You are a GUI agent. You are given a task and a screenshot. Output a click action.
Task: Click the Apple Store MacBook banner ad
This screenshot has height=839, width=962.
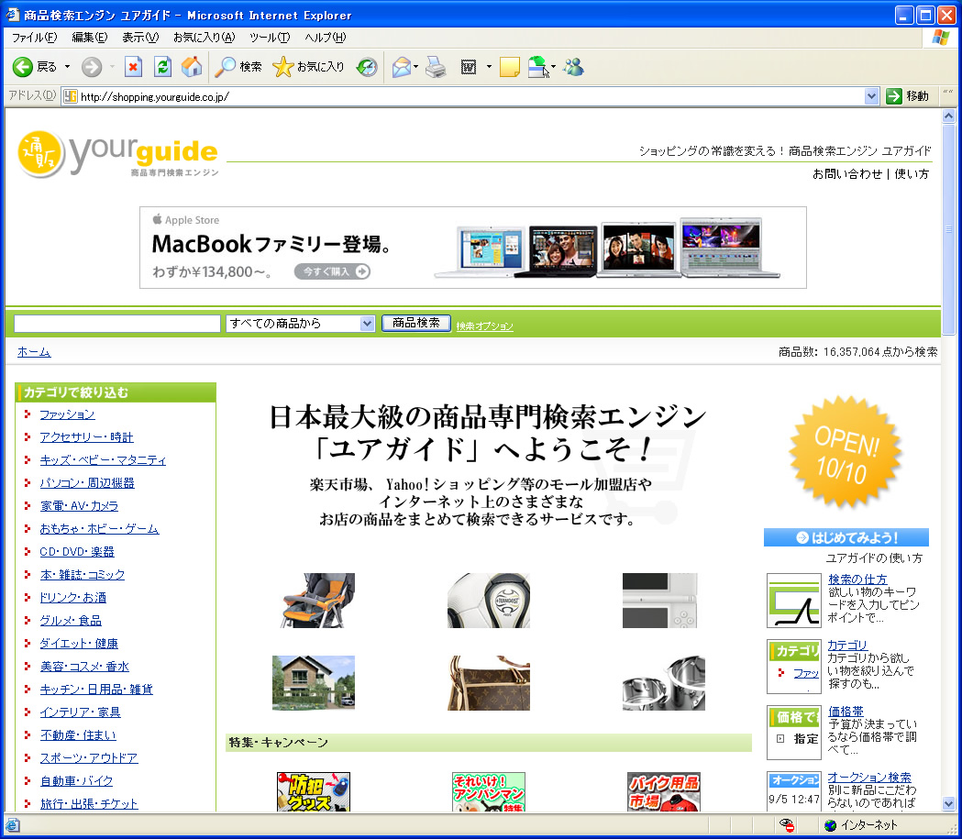point(472,248)
